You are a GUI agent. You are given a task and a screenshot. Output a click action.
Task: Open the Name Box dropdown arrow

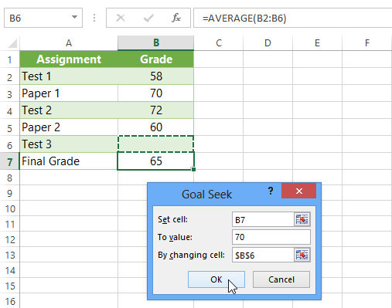pyautogui.click(x=74, y=17)
